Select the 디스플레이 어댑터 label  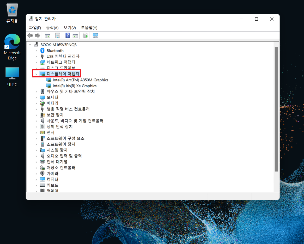63,74
